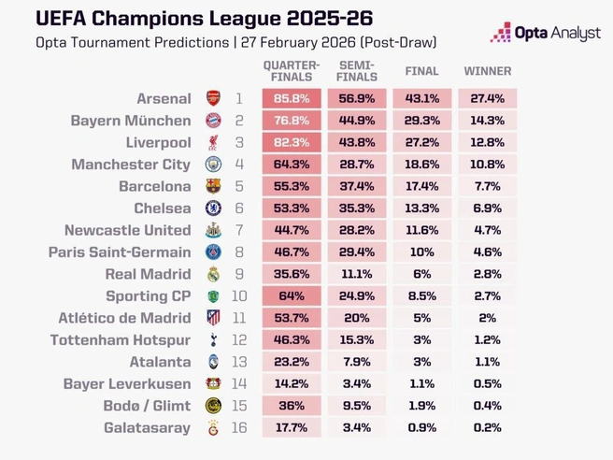Click the Bayern München club crest
Image resolution: width=613 pixels, height=460 pixels.
click(x=213, y=121)
